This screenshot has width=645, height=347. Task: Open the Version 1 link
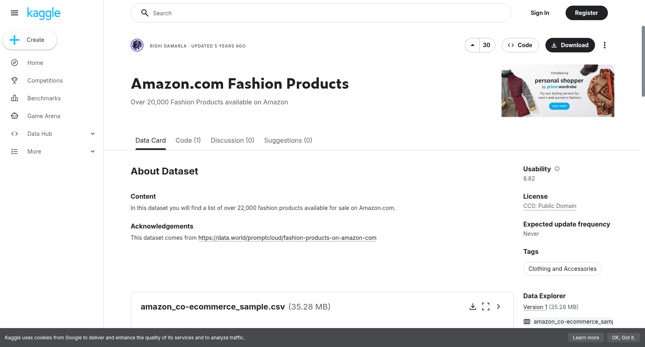pyautogui.click(x=535, y=307)
